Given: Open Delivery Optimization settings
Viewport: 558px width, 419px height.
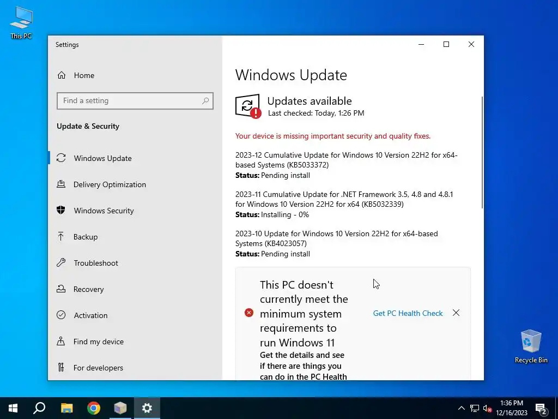Looking at the screenshot, I should (x=135, y=184).
